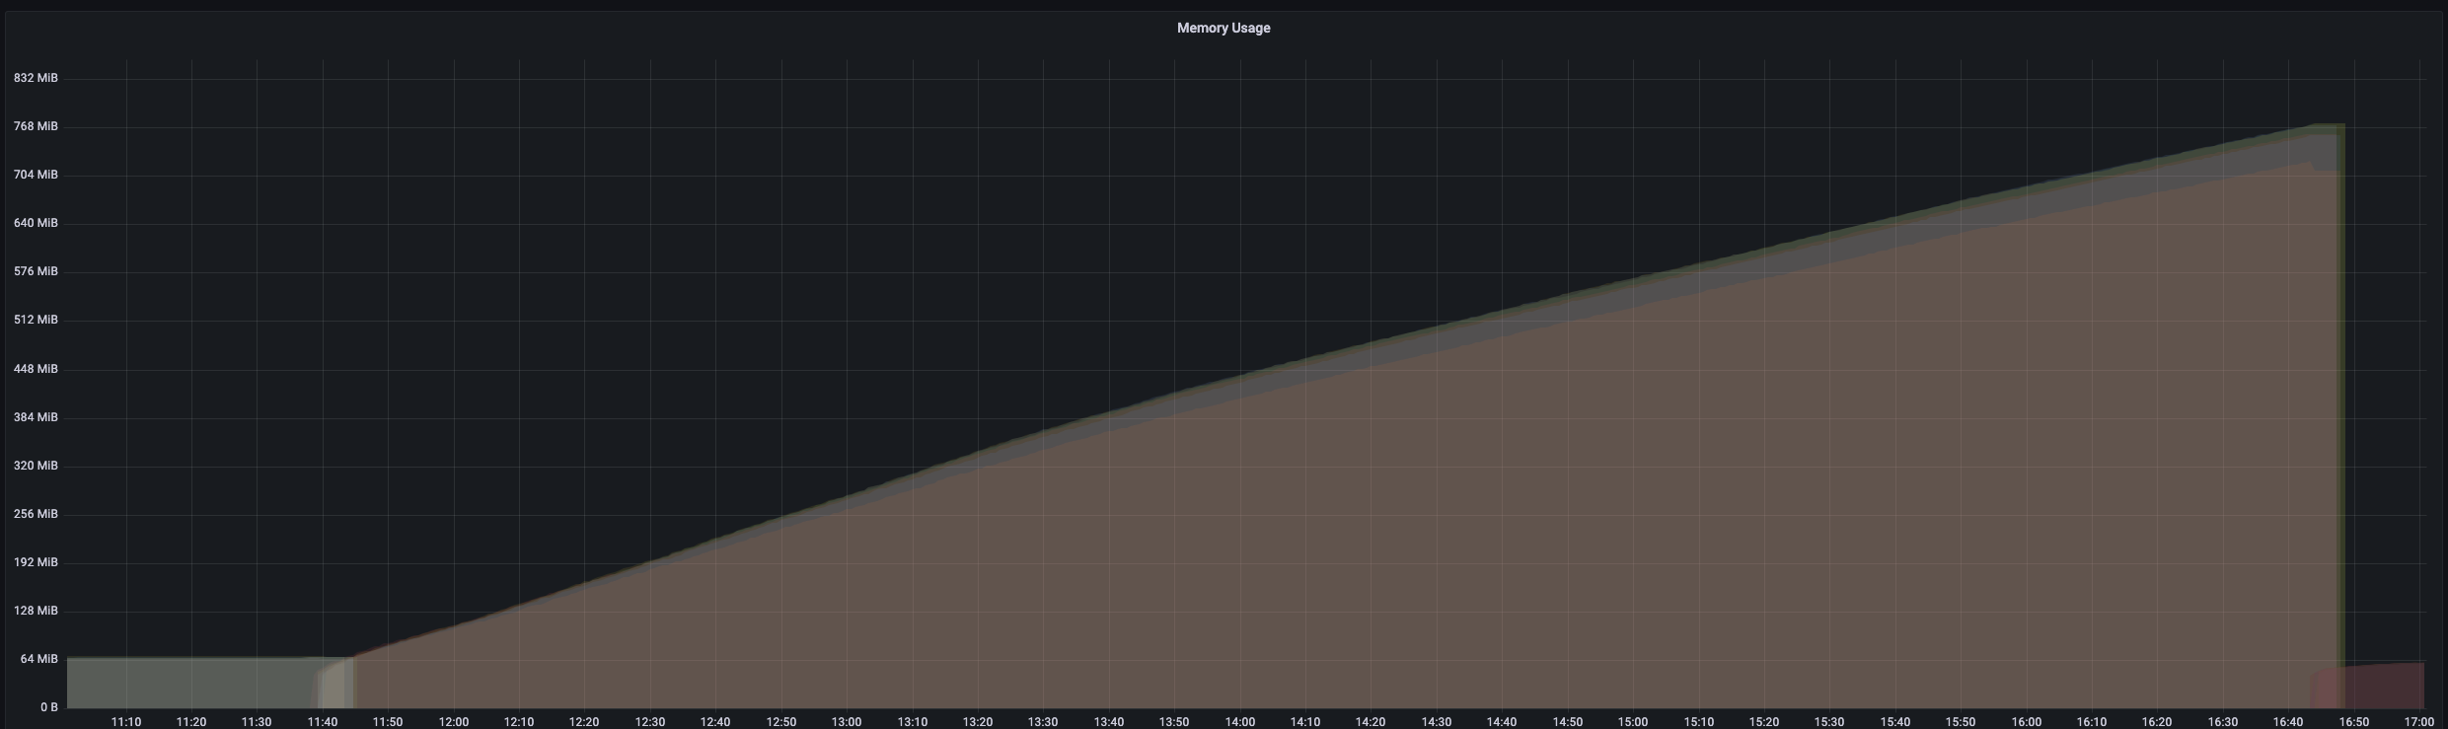Select the 704 MiB y-axis label

click(x=36, y=175)
